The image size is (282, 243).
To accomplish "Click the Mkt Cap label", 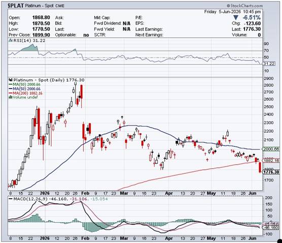I will pos(102,17).
